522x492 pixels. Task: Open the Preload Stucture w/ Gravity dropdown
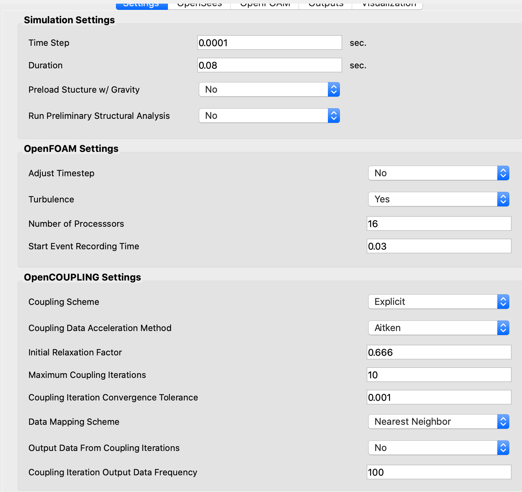[269, 89]
